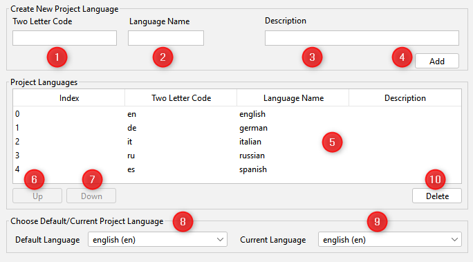The width and height of the screenshot is (473, 262).
Task: Click the Description input field
Action: pos(362,38)
